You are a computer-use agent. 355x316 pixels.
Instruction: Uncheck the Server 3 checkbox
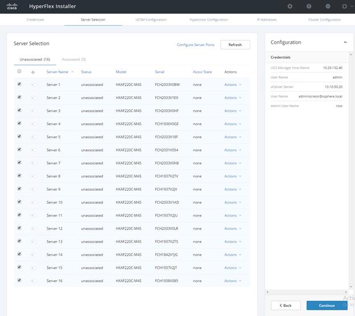coord(19,110)
